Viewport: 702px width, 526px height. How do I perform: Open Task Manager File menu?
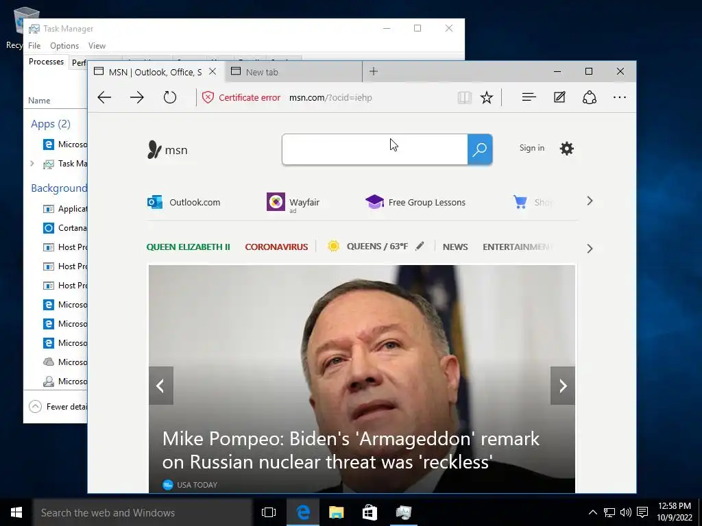pyautogui.click(x=34, y=46)
